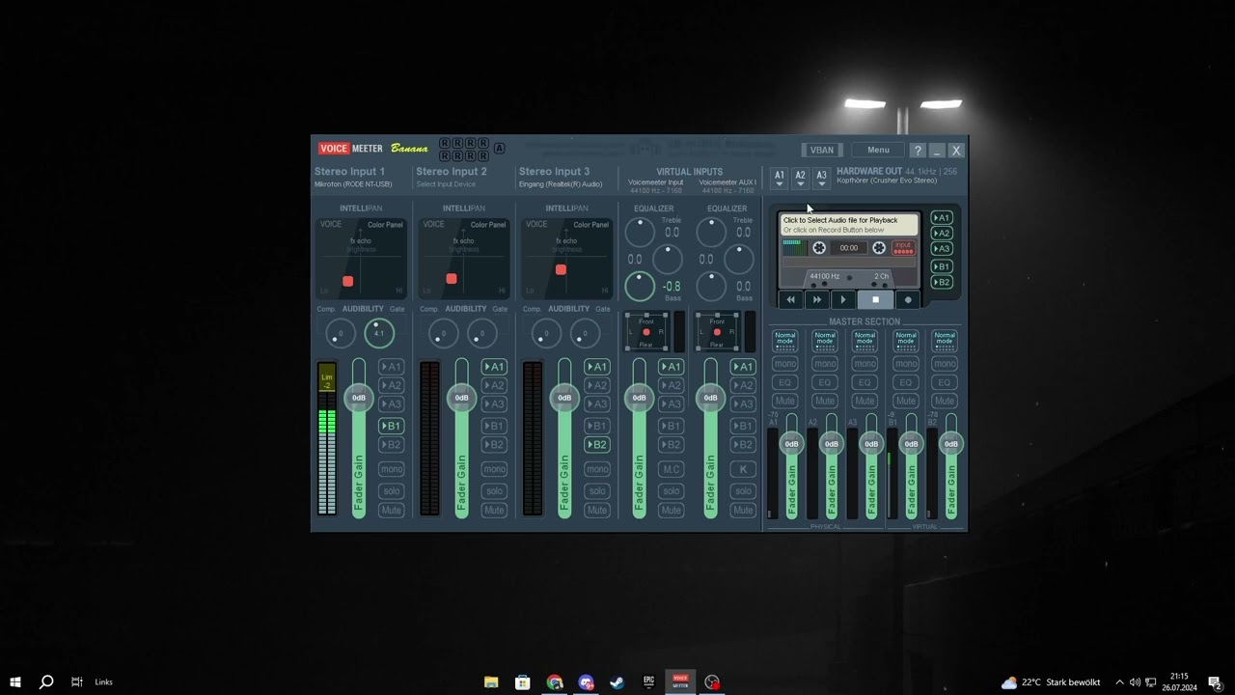Open the notification center icon
The height and width of the screenshot is (695, 1235).
point(1215,682)
